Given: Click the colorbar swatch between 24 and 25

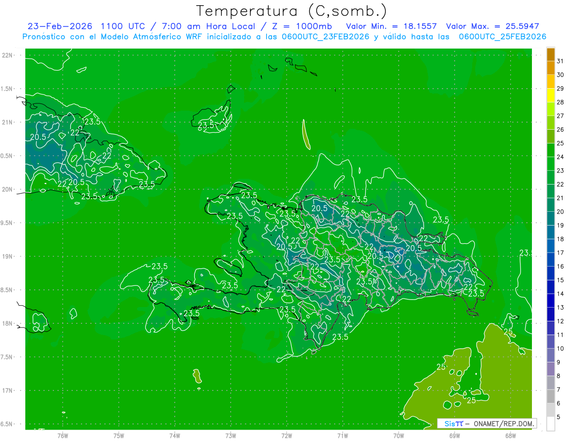Looking at the screenshot, I should point(551,150).
